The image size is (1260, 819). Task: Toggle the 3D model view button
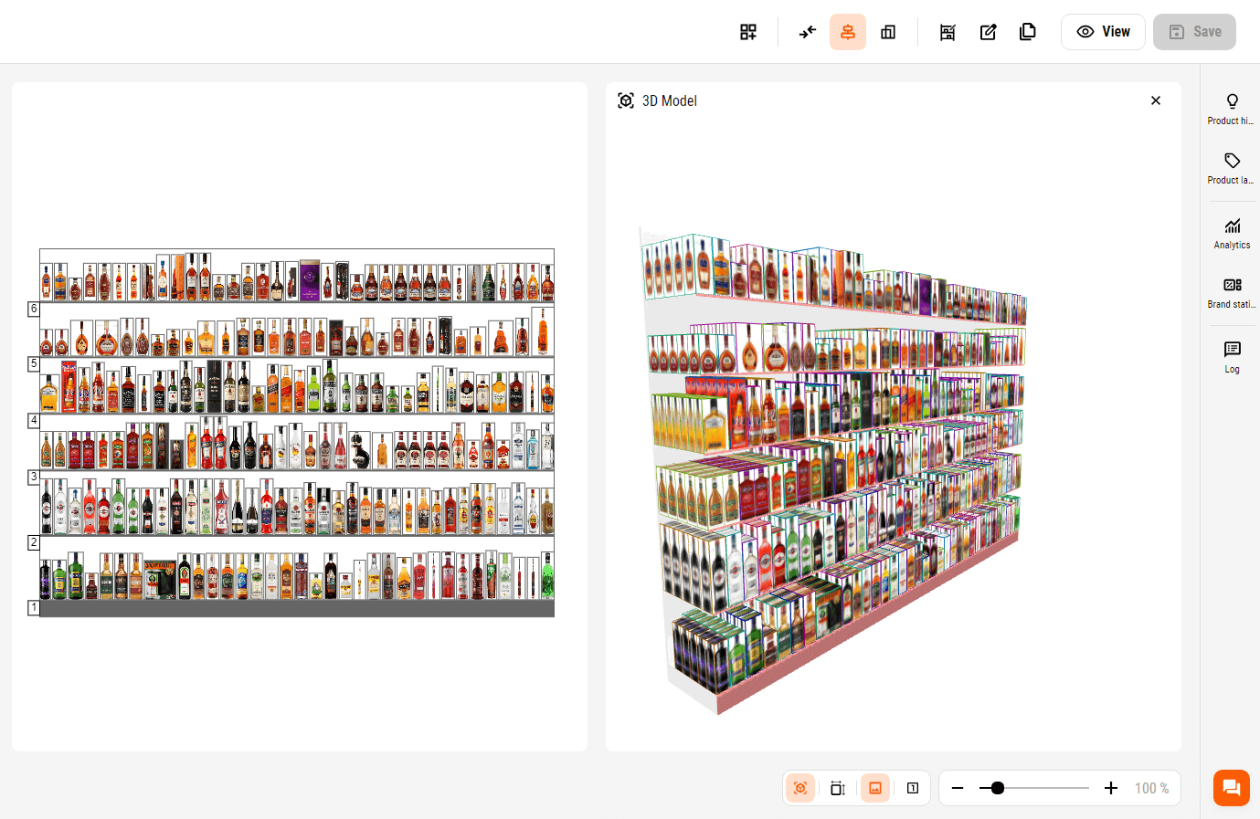point(800,788)
